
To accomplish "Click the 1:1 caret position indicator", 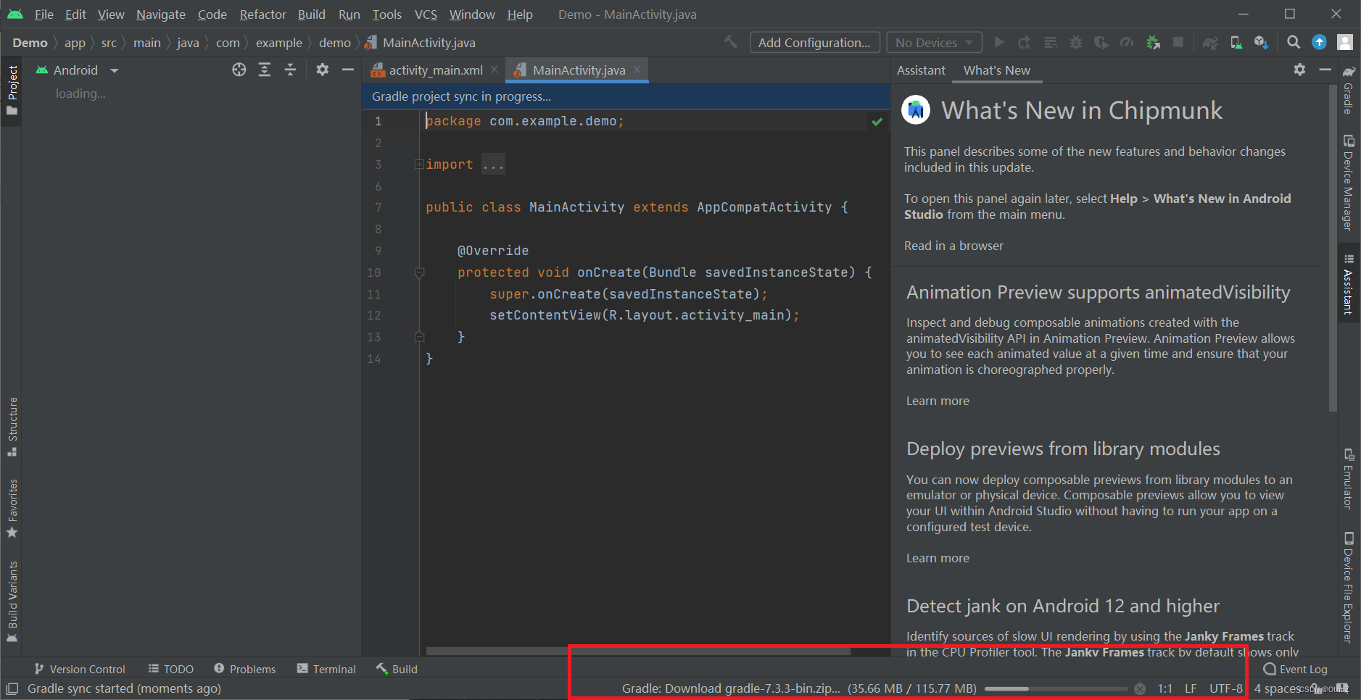I will click(1165, 689).
